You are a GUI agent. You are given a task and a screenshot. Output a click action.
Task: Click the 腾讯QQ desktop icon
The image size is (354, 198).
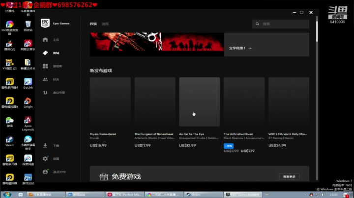point(9,44)
